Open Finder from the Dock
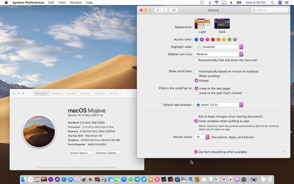 [24, 179]
